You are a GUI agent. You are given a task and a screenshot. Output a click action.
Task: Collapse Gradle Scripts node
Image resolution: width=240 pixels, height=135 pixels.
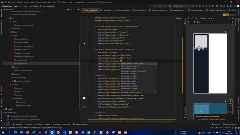[4, 112]
